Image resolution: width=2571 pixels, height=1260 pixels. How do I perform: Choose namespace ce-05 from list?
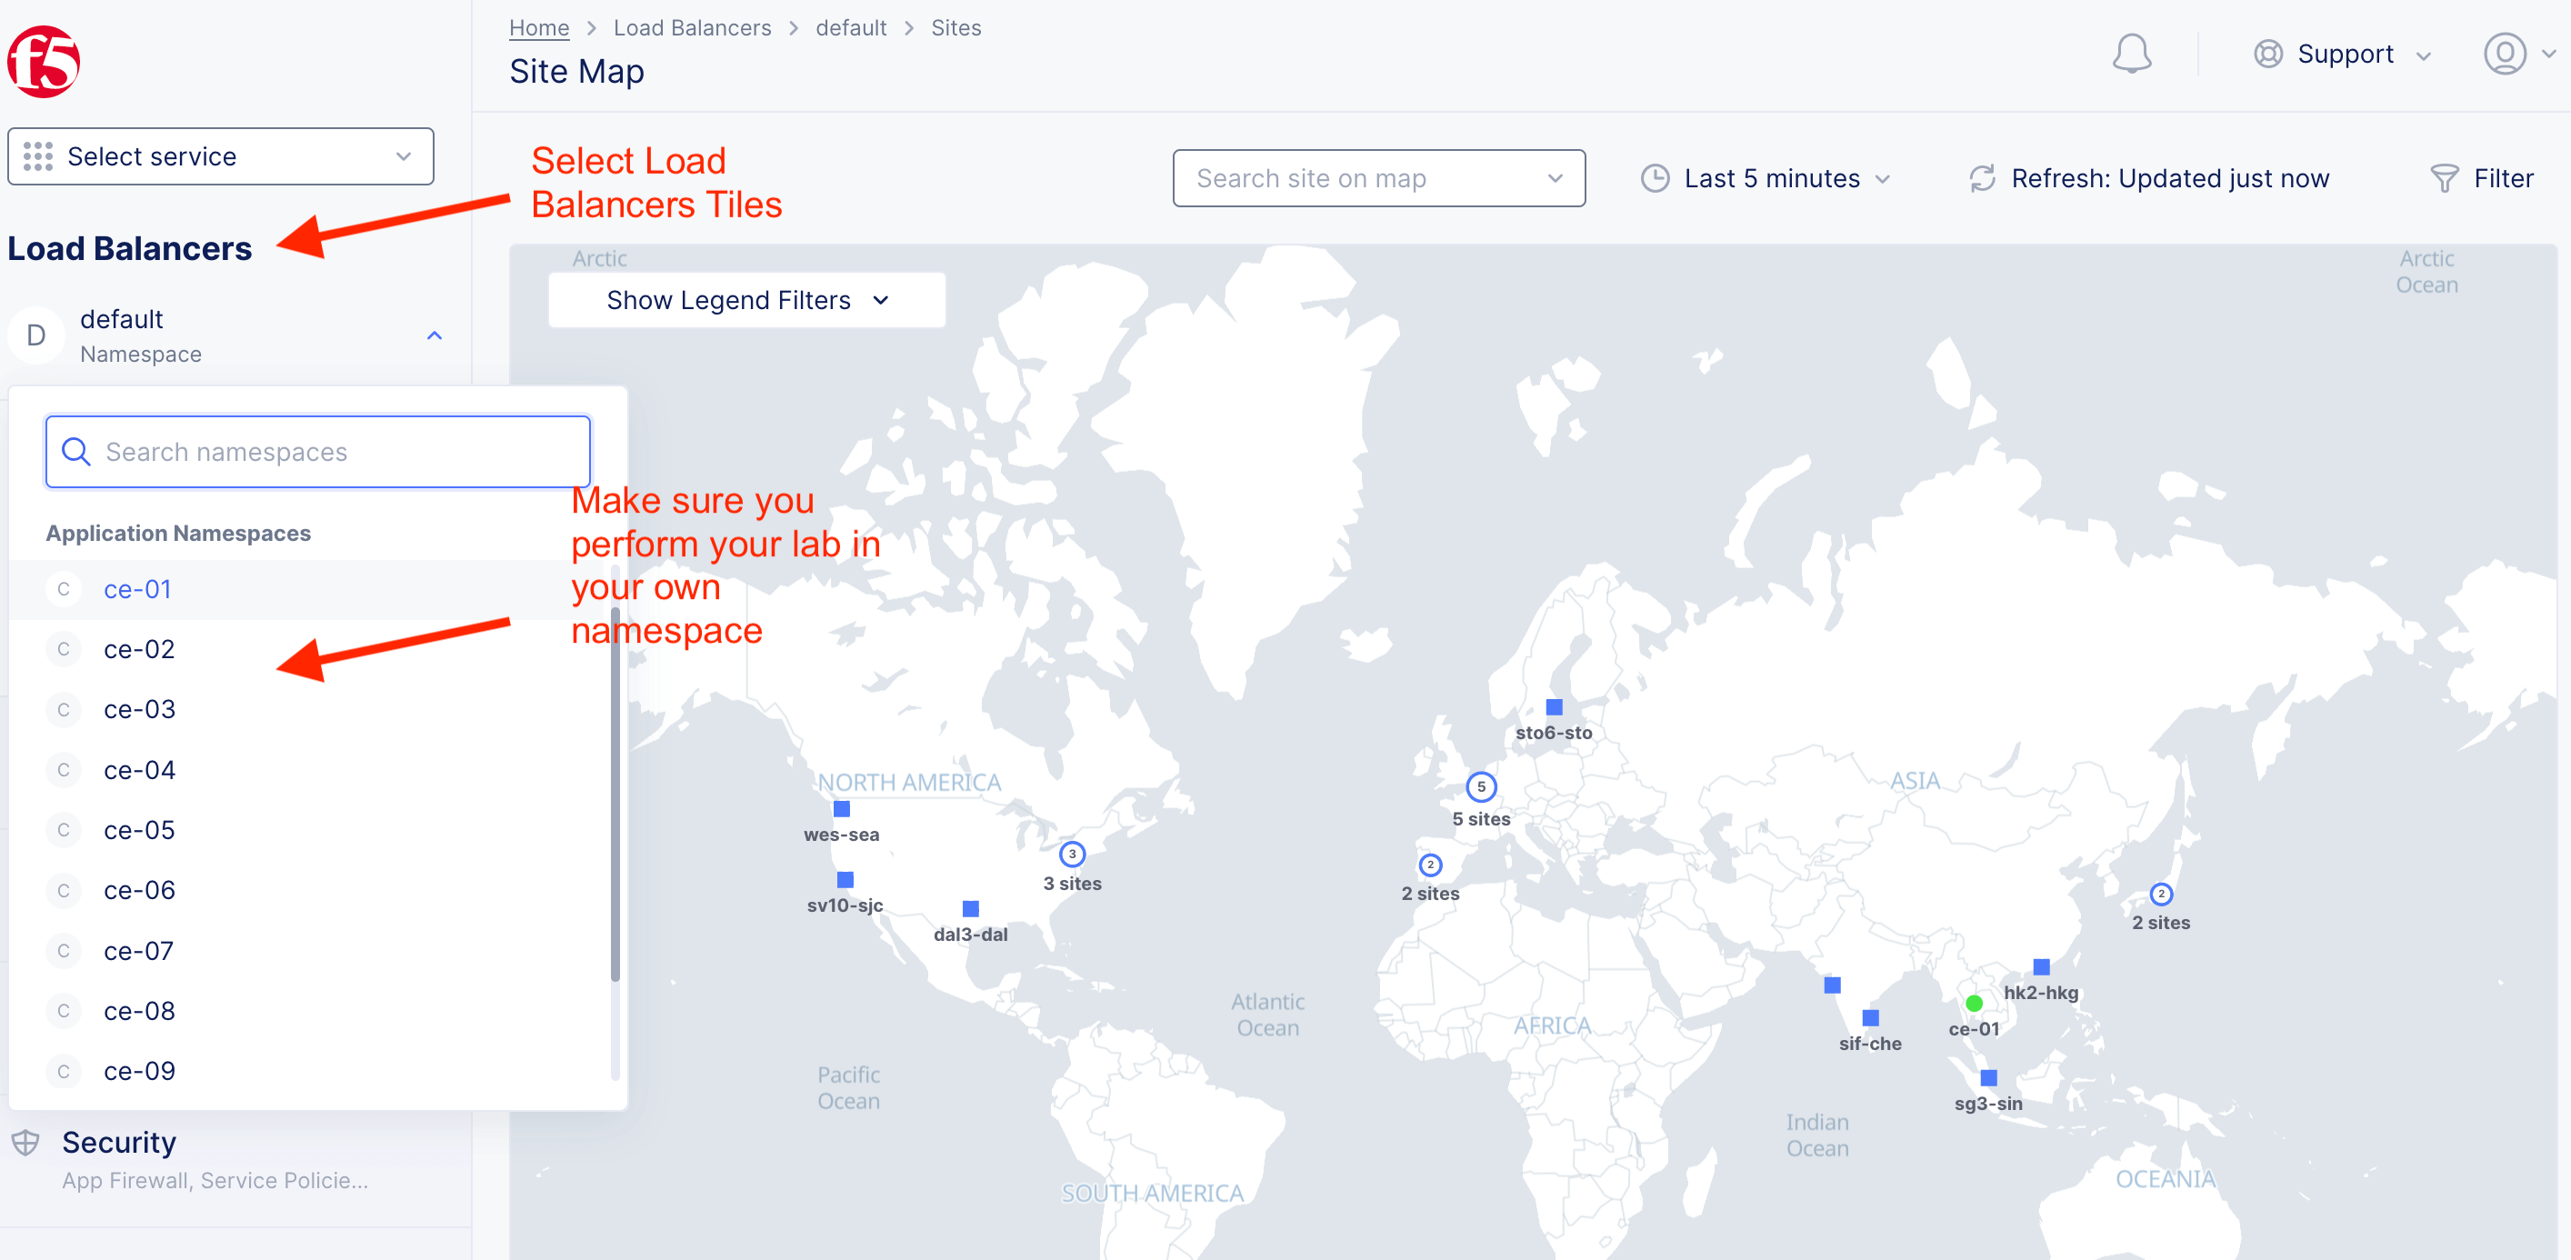pos(140,831)
